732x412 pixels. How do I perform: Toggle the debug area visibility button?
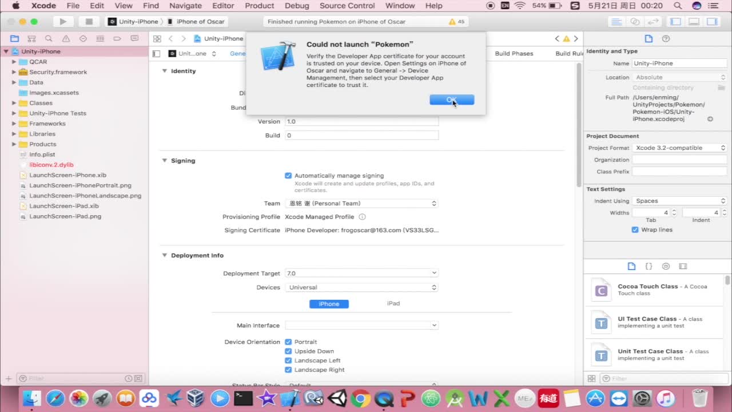[694, 22]
